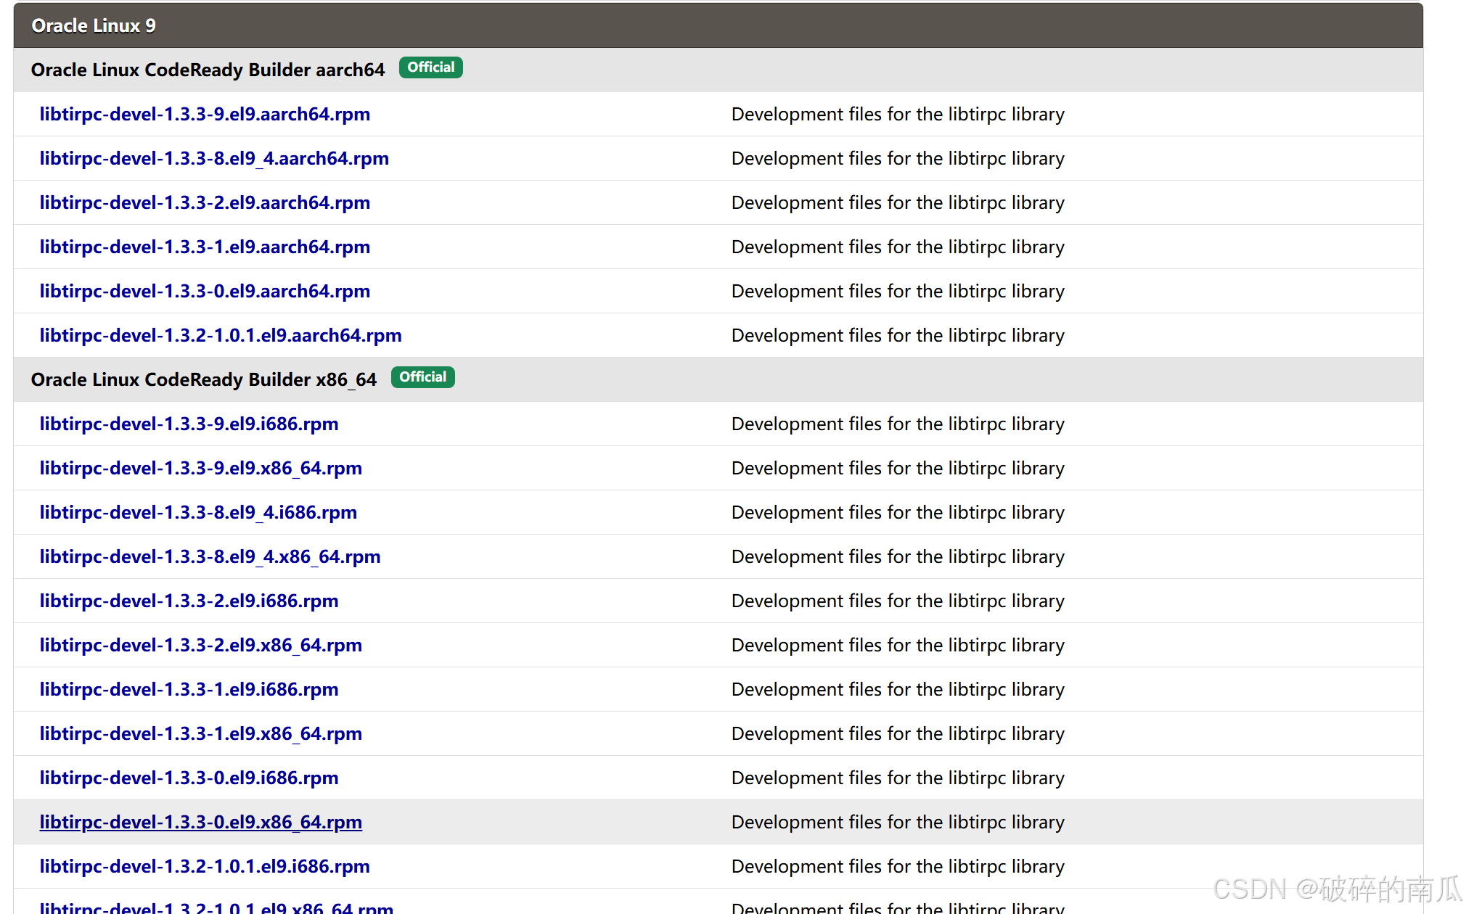This screenshot has width=1466, height=914.
Task: Click libtirpc-devel-1.3.3-8.el9_4.i686.rpm package
Action: (197, 512)
